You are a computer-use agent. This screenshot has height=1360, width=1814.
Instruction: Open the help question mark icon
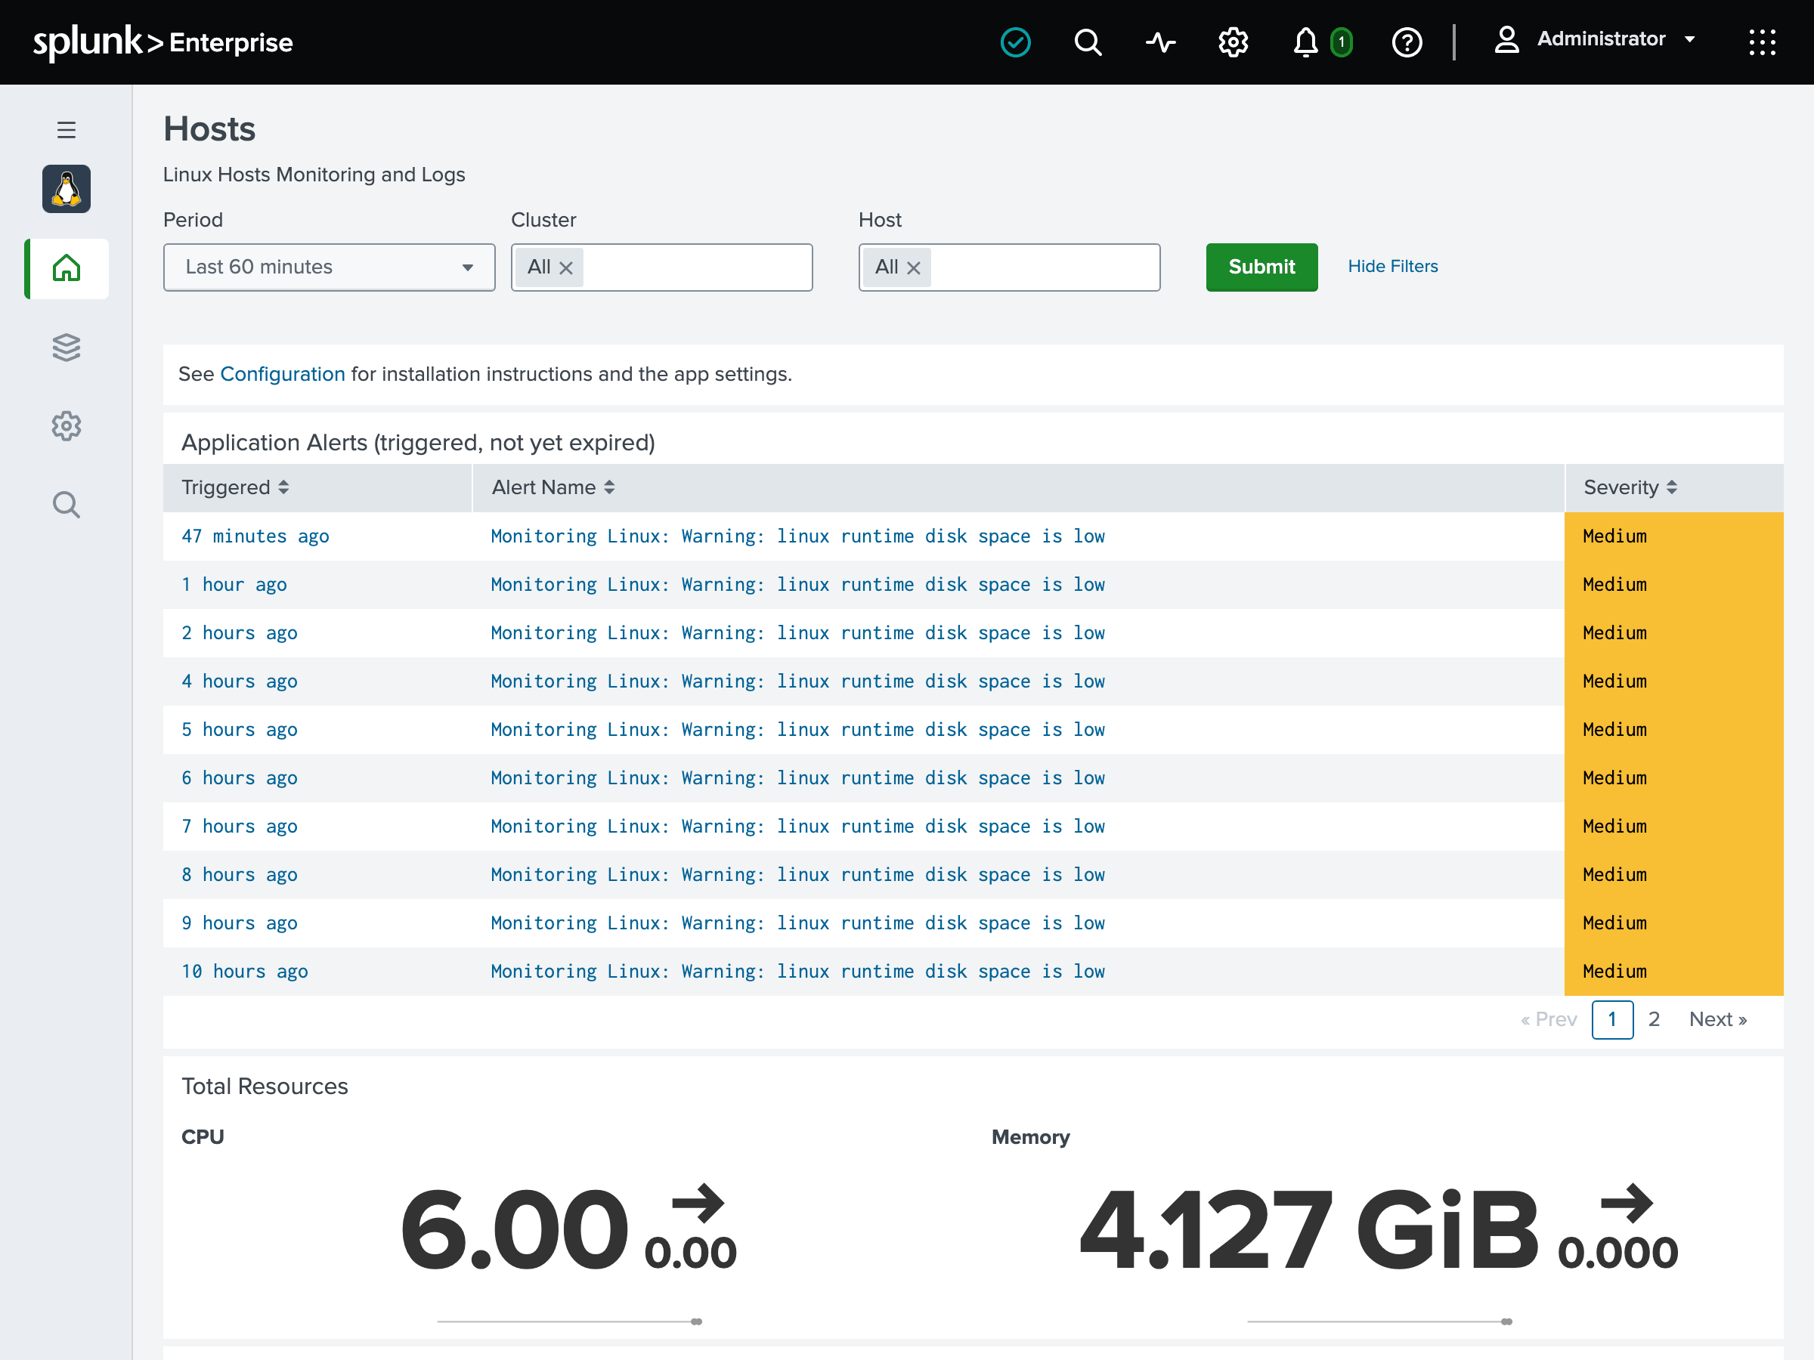(x=1407, y=42)
